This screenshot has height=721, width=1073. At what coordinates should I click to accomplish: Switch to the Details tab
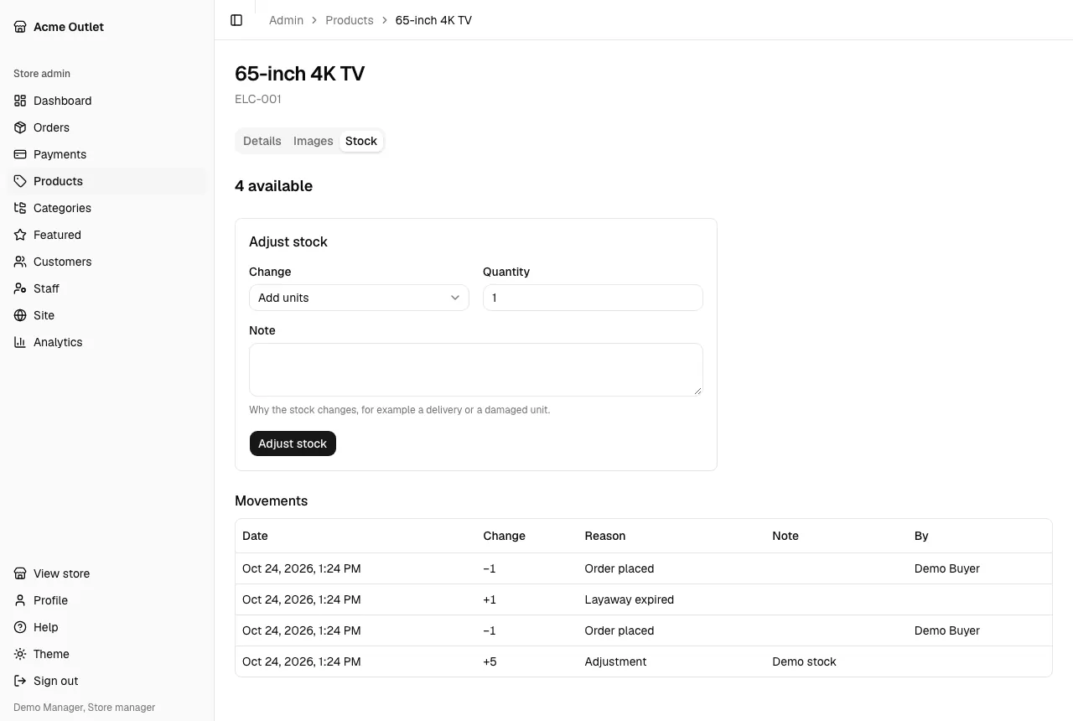pyautogui.click(x=262, y=141)
